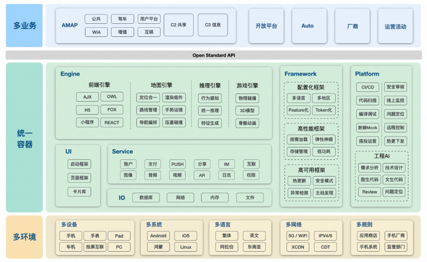427x262 pixels.
Task: Select the 开放平台 box
Action: click(266, 26)
